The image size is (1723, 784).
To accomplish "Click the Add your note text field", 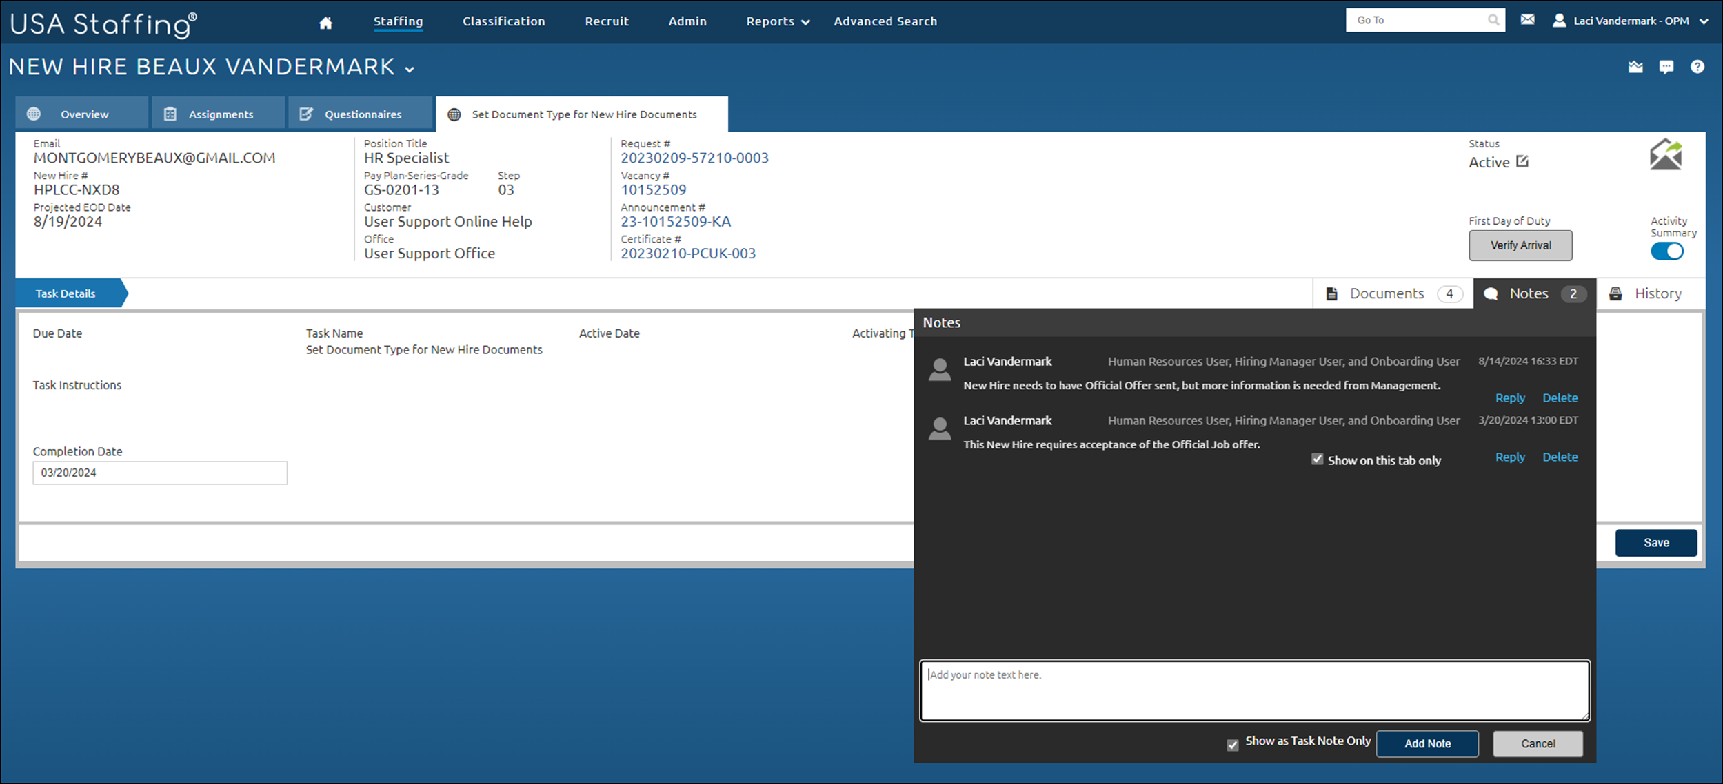I will 1253,691.
